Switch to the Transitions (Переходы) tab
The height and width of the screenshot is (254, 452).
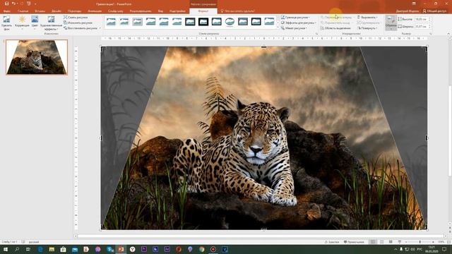pyautogui.click(x=74, y=11)
